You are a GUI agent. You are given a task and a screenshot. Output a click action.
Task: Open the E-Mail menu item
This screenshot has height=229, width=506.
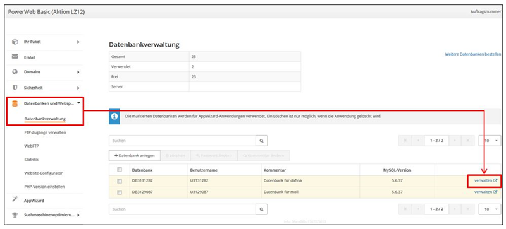click(30, 57)
